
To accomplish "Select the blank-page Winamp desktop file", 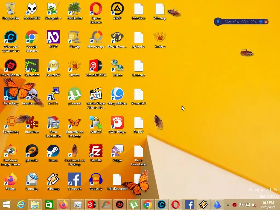I will [x=160, y=11].
